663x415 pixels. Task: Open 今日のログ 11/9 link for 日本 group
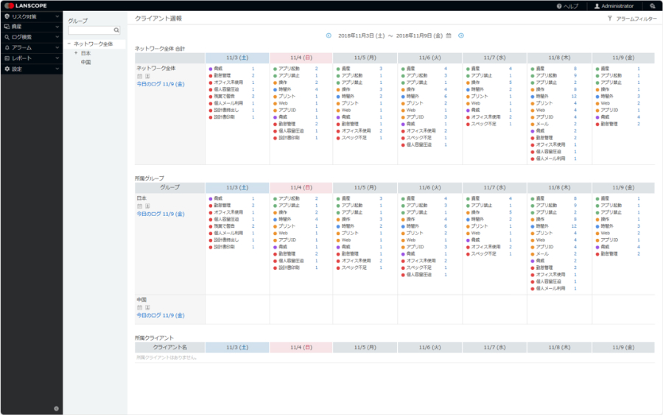point(161,214)
